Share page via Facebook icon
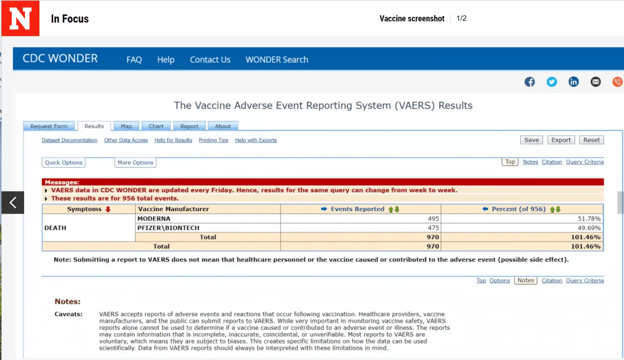The width and height of the screenshot is (624, 360). click(529, 82)
